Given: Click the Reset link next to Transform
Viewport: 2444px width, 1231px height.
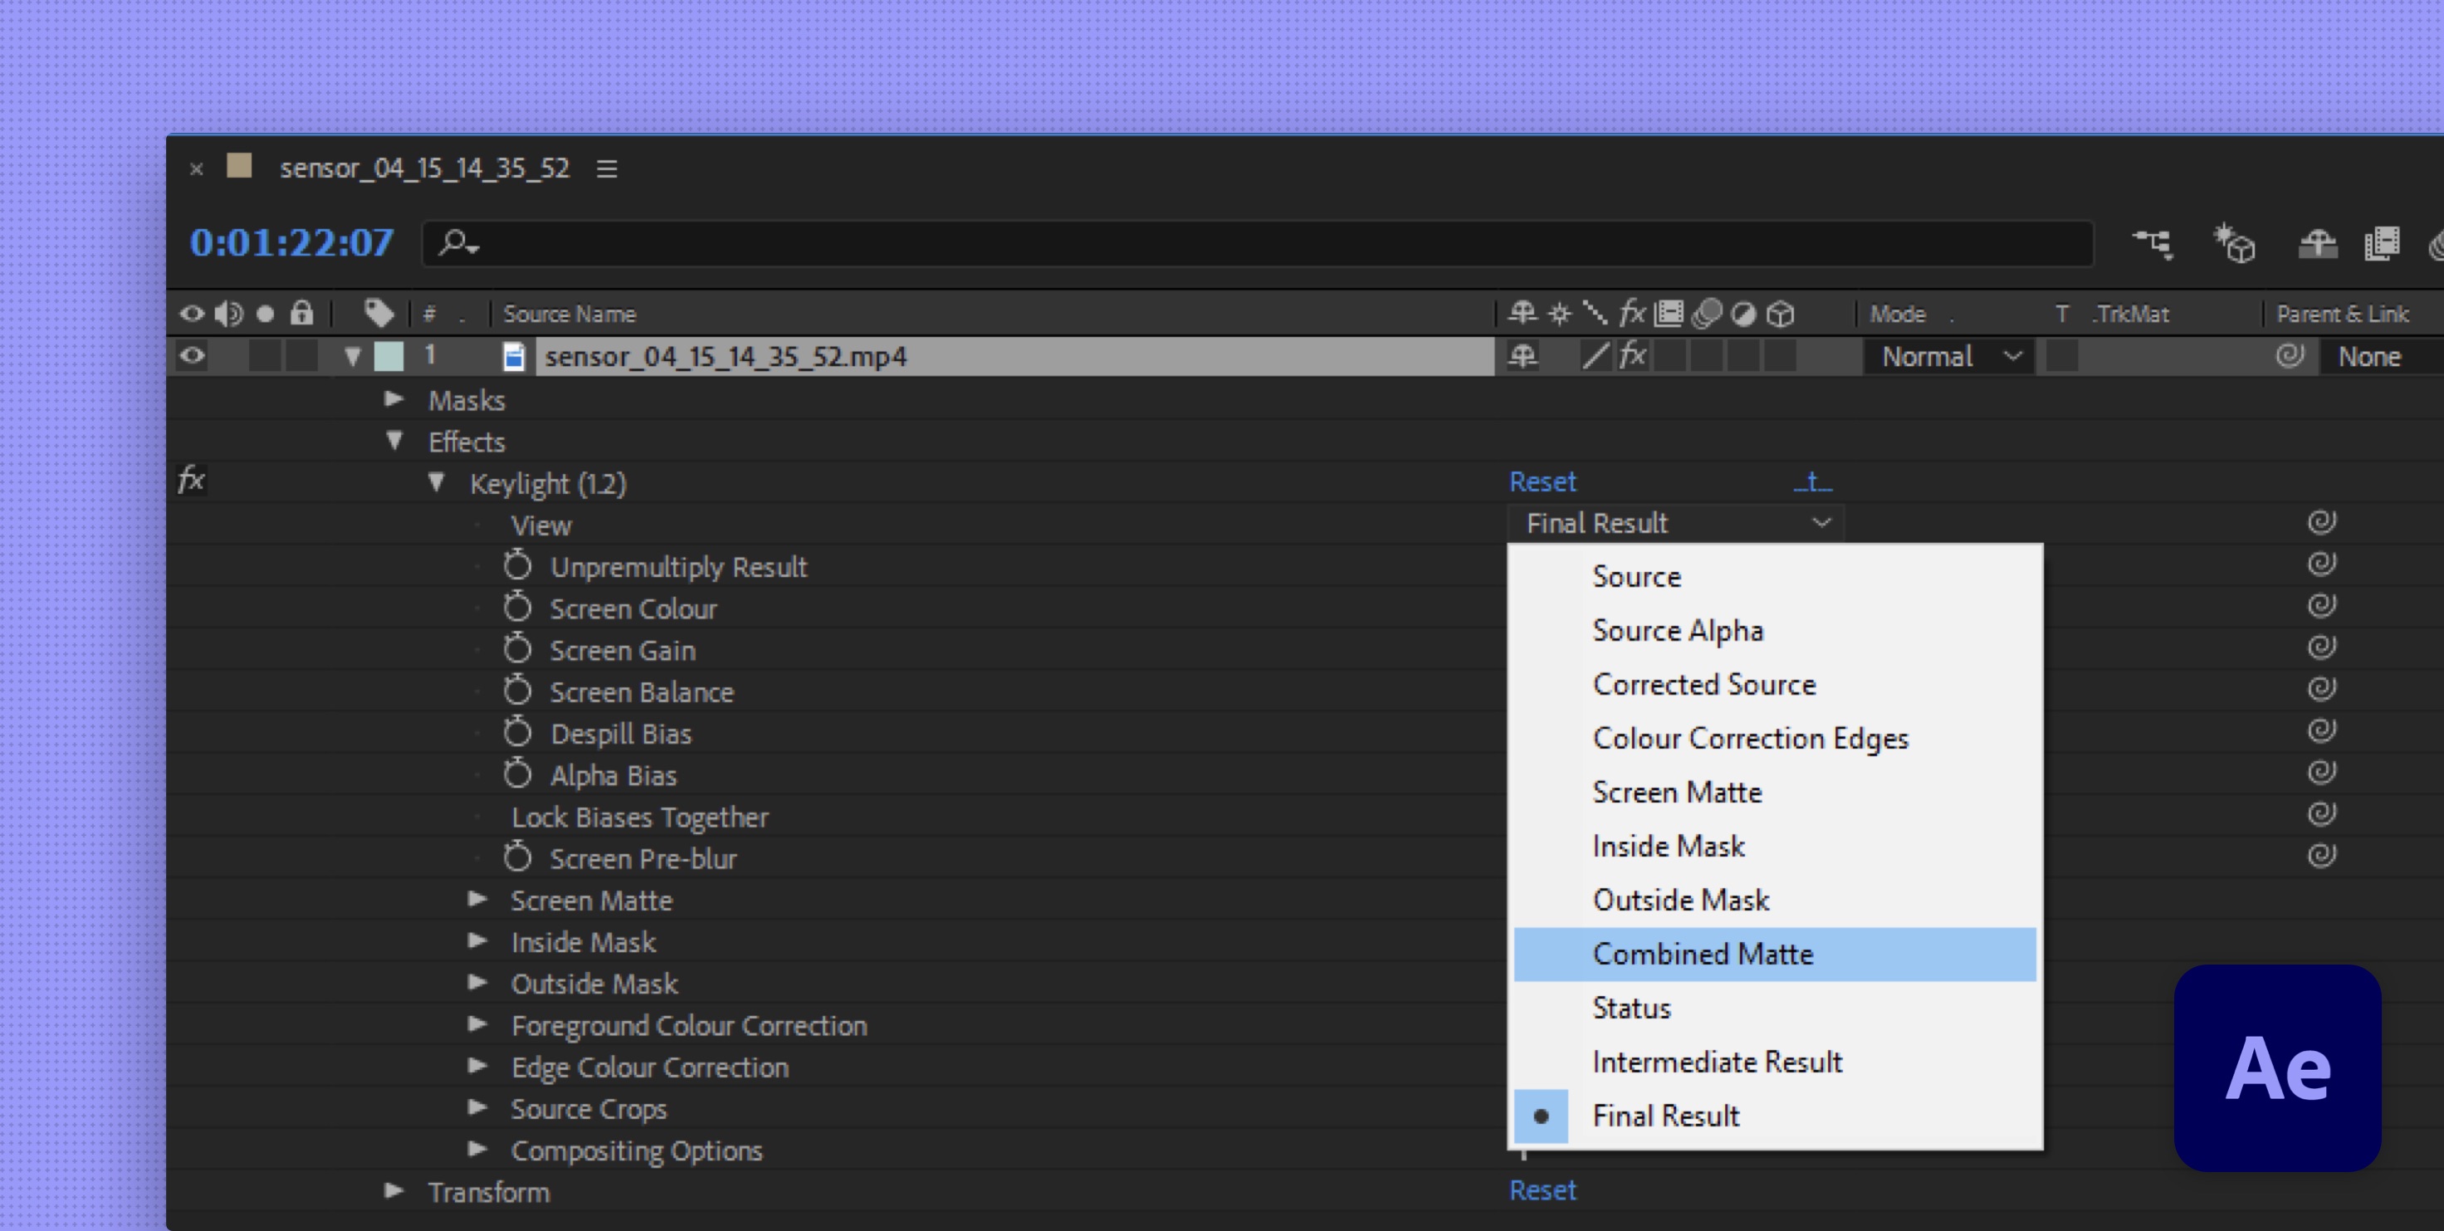Looking at the screenshot, I should [1542, 1190].
